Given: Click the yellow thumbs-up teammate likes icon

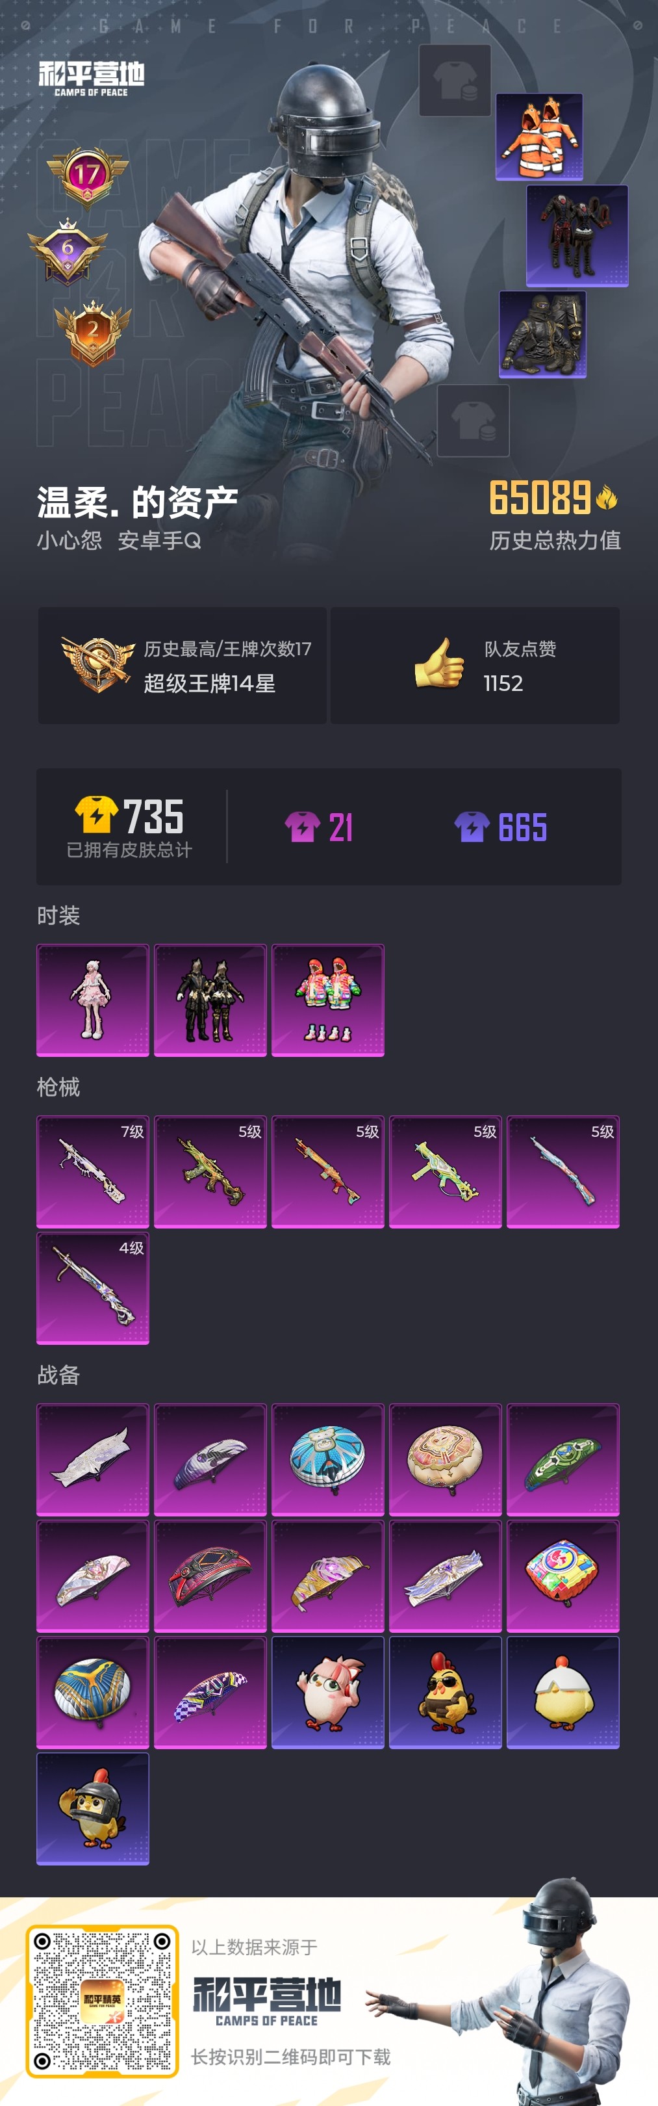Looking at the screenshot, I should point(439,663).
